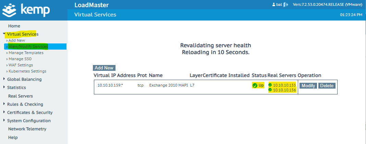
Task: Click the real server 10.10.10.156
Action: (x=284, y=90)
